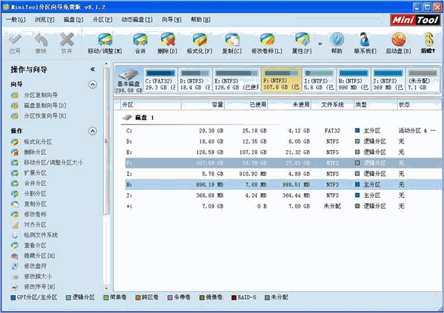Click the Delete (删除) partition toolbar icon
444x313 pixels.
(167, 40)
